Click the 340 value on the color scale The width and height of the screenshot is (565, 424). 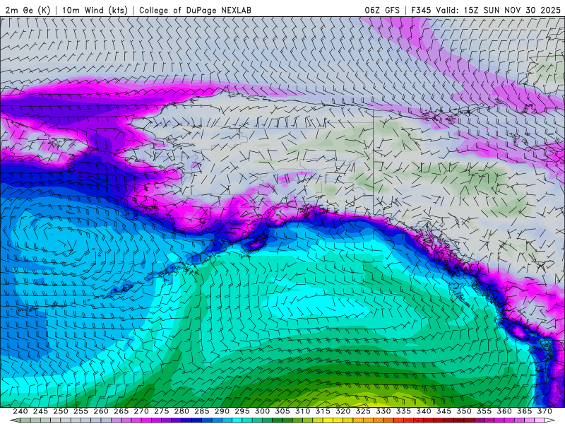424,411
